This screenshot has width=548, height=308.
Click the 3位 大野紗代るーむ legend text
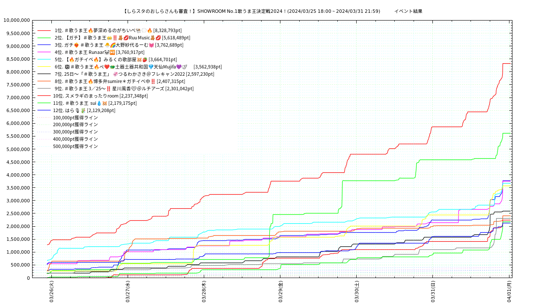tap(119, 45)
